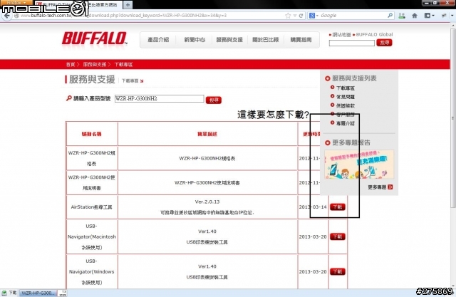Image resolution: width=456 pixels, height=297 pixels.
Task: Open 保證條款 in sidebar list
Action: (x=345, y=106)
